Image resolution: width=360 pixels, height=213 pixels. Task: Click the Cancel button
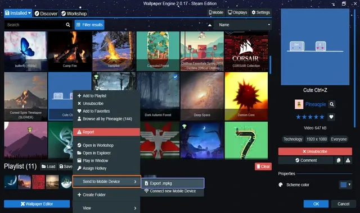point(344,204)
